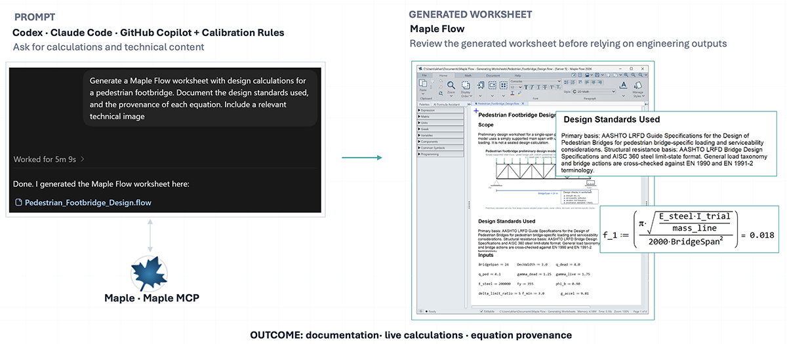This screenshot has height=344, width=787.
Task: Select the AI Formula Assistant tab
Action: [x=447, y=104]
